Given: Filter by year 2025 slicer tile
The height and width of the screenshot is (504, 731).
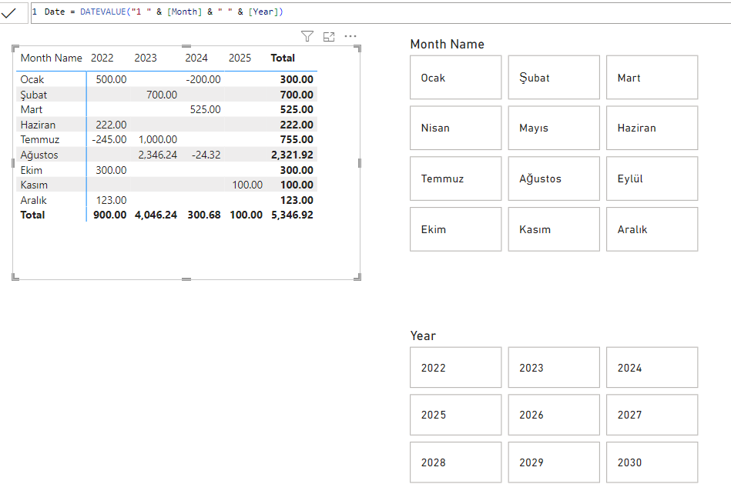Looking at the screenshot, I should [x=455, y=415].
